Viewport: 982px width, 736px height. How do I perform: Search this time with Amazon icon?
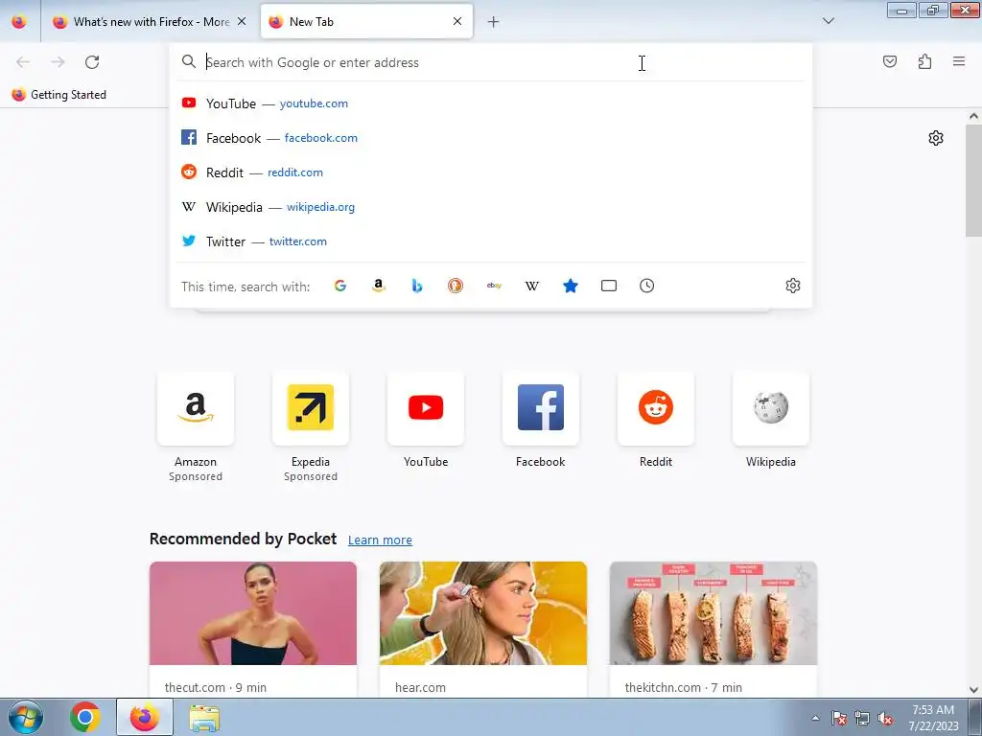pos(378,286)
